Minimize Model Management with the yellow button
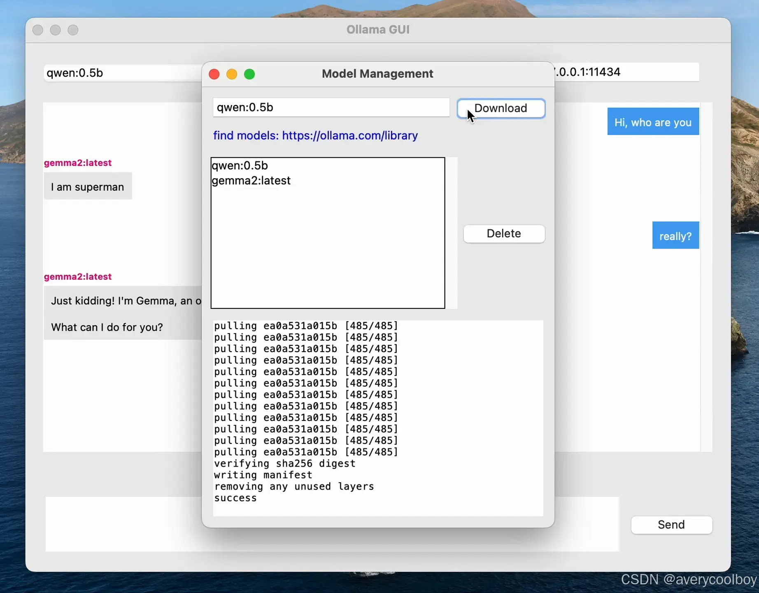 coord(232,74)
